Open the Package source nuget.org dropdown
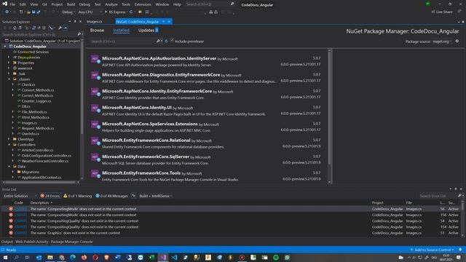Screen dimensions: 466x262 coord(442,41)
